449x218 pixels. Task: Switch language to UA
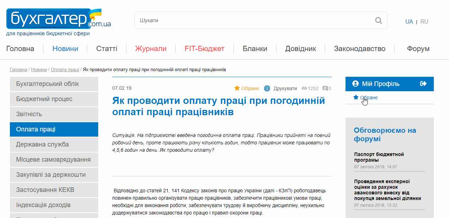tap(409, 21)
